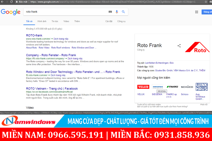
Task: Expand dropdown arrow after ftt.roto-frank.com/en/ URL
Action: point(49,75)
